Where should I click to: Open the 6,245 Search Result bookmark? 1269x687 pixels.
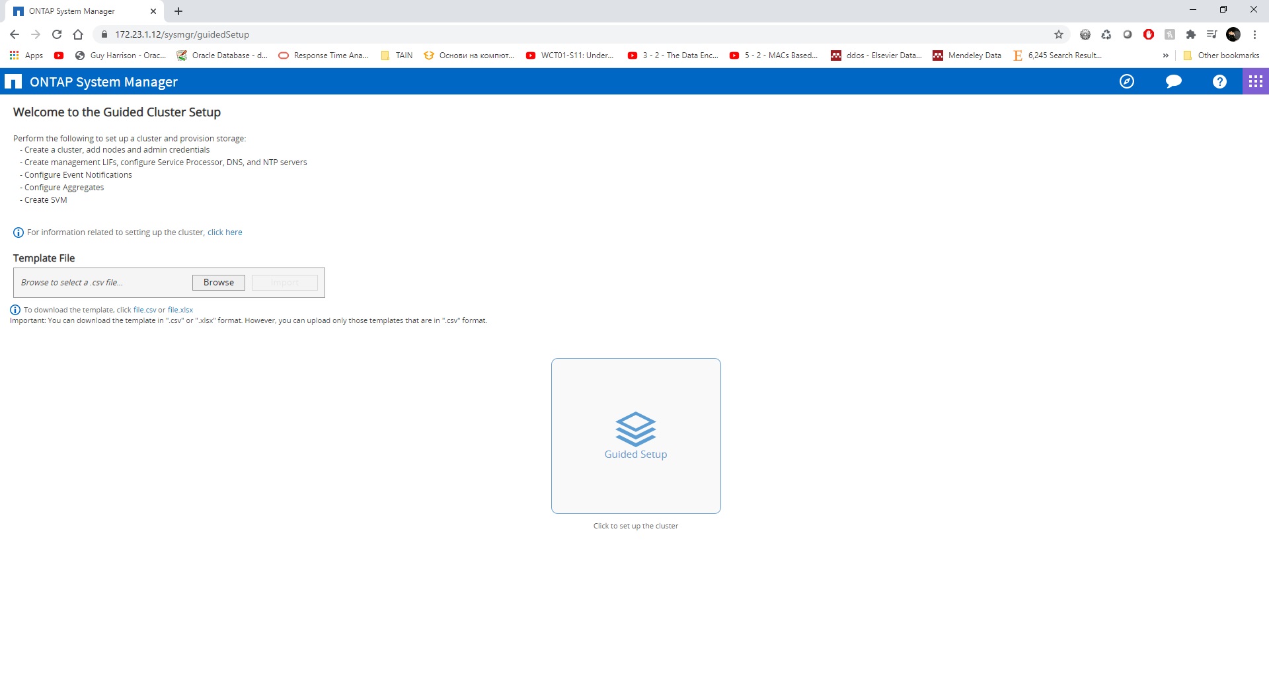[x=1057, y=55]
